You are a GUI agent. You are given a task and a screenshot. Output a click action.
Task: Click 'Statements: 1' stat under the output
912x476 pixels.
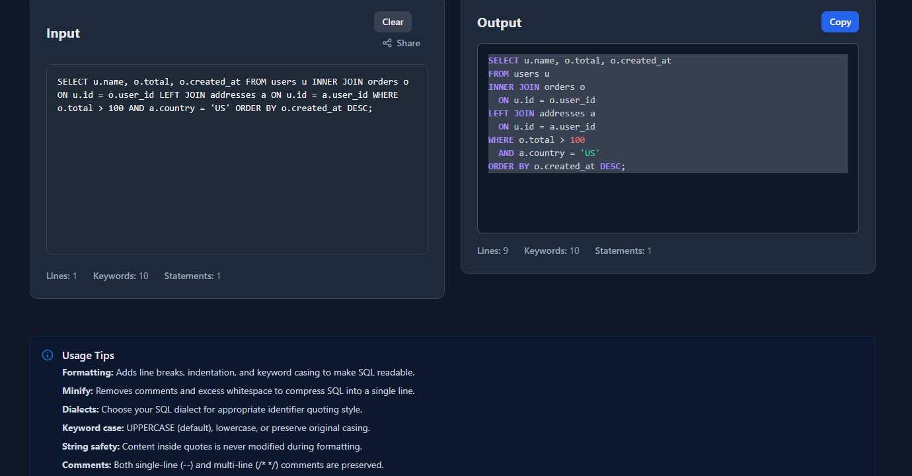coord(623,251)
